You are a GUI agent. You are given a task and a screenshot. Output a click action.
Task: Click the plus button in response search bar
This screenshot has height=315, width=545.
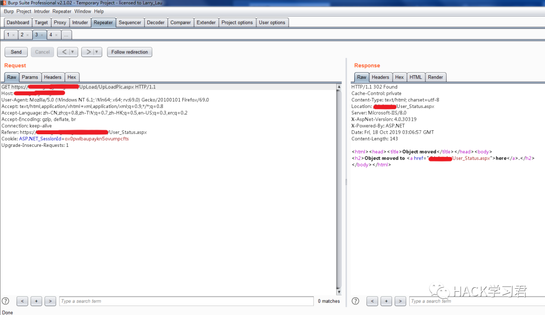(386, 301)
